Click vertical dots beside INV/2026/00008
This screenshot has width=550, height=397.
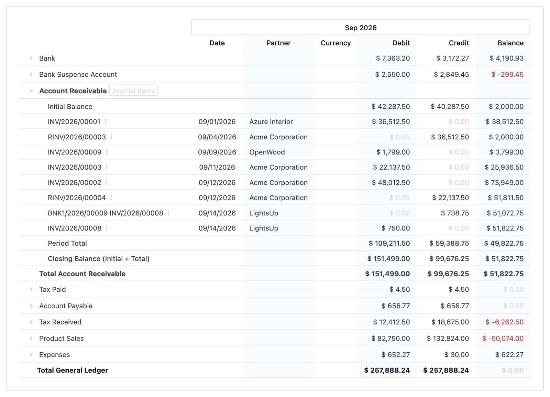coord(107,228)
